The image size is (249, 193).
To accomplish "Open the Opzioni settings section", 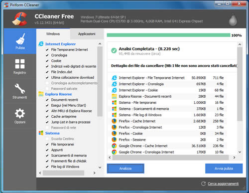I will tap(20, 116).
